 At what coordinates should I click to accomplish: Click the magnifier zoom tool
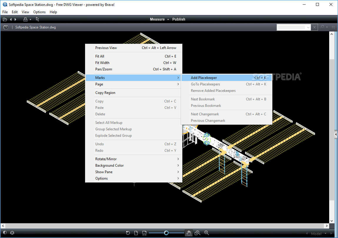point(207,233)
